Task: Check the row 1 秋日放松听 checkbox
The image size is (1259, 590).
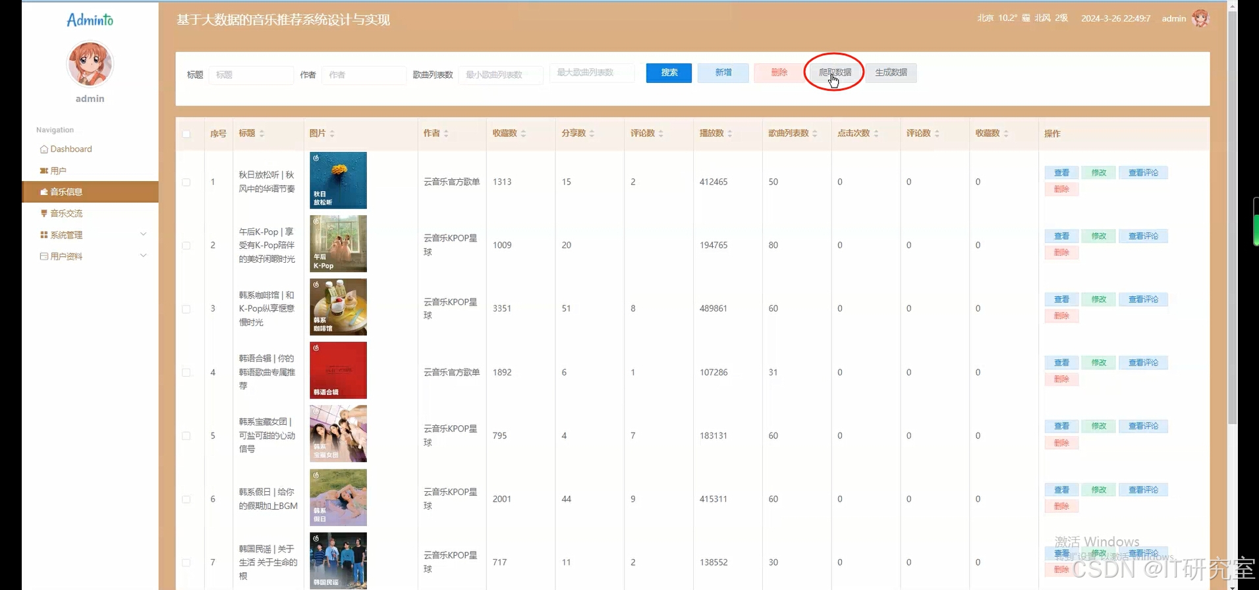Action: [x=186, y=182]
